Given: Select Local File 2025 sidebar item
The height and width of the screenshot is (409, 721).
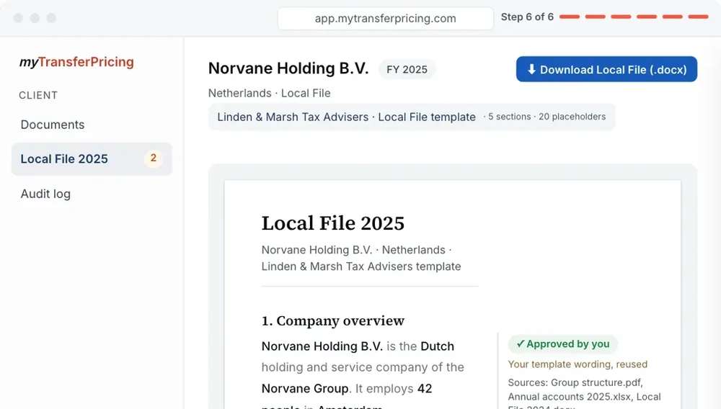Looking at the screenshot, I should [92, 159].
